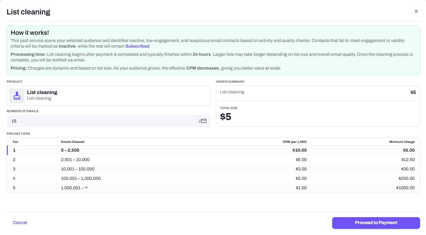This screenshot has width=426, height=235.
Task: Click the List cleaning product card title
Action: coord(42,92)
